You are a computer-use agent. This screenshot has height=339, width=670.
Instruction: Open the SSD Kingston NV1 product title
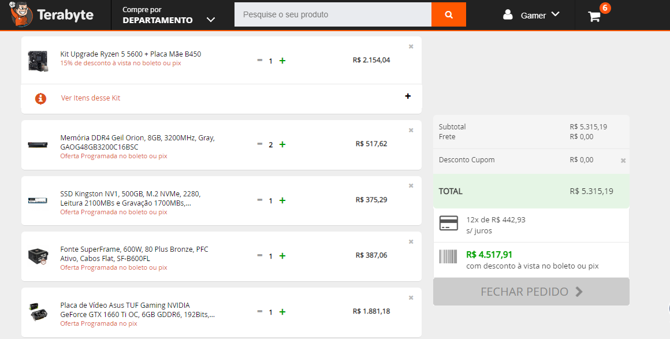click(x=131, y=198)
